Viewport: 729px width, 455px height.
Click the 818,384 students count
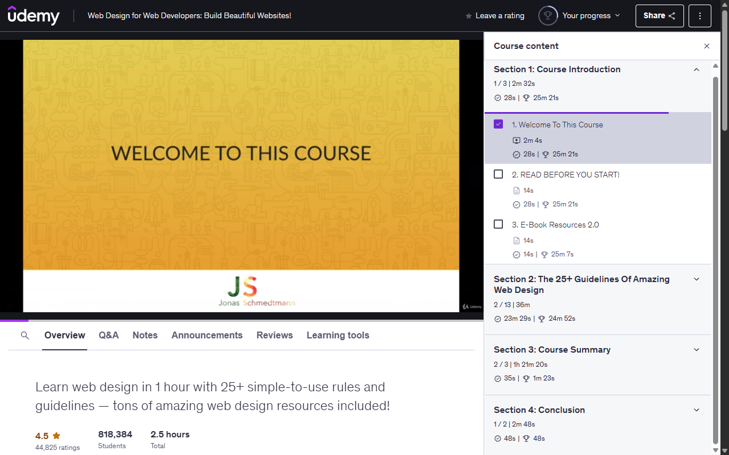point(115,435)
